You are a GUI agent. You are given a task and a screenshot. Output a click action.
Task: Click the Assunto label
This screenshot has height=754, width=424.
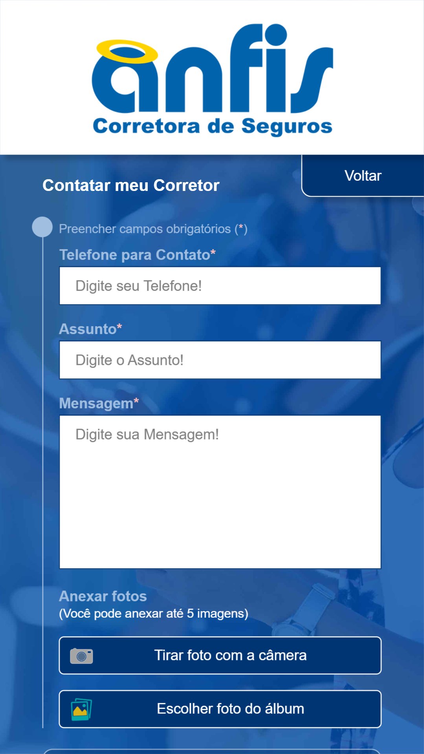click(x=90, y=329)
